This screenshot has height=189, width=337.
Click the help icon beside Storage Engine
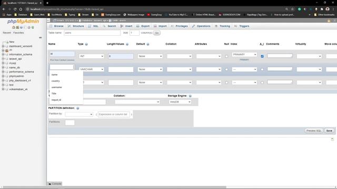pos(190,96)
